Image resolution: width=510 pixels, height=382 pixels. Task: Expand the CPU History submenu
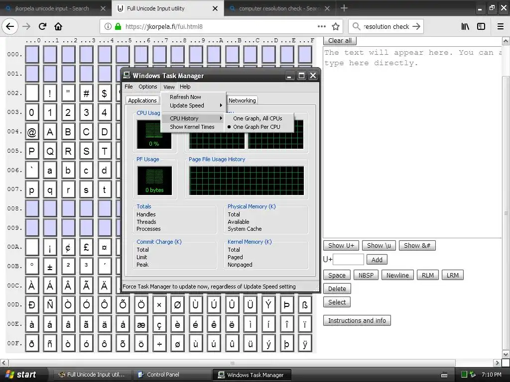coord(194,118)
